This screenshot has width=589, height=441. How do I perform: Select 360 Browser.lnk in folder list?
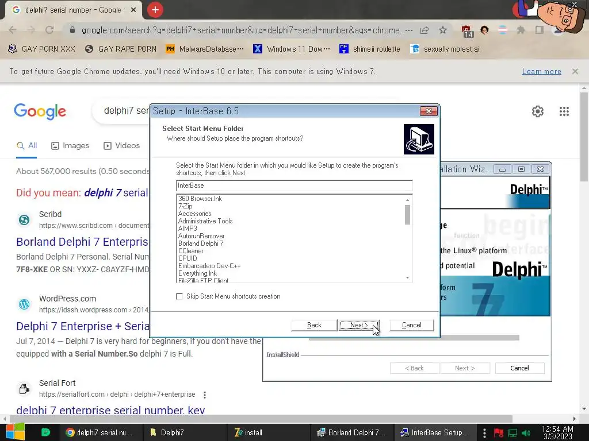[x=200, y=199]
